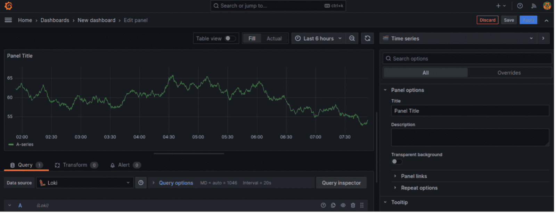Go to Dashboards breadcrumb

pyautogui.click(x=55, y=20)
